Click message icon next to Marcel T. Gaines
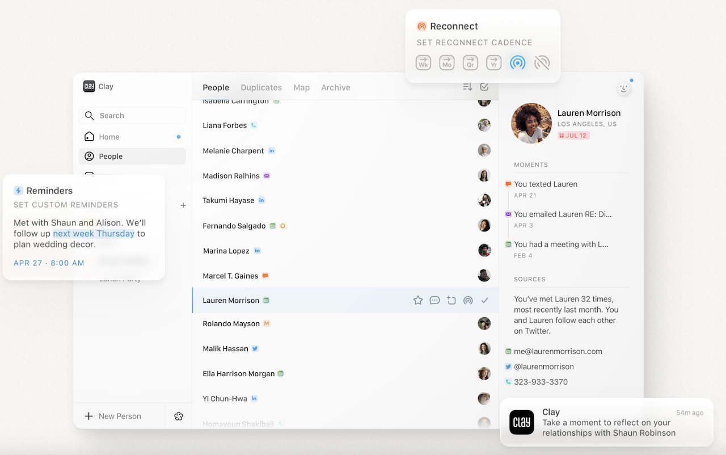726x455 pixels. tap(265, 276)
